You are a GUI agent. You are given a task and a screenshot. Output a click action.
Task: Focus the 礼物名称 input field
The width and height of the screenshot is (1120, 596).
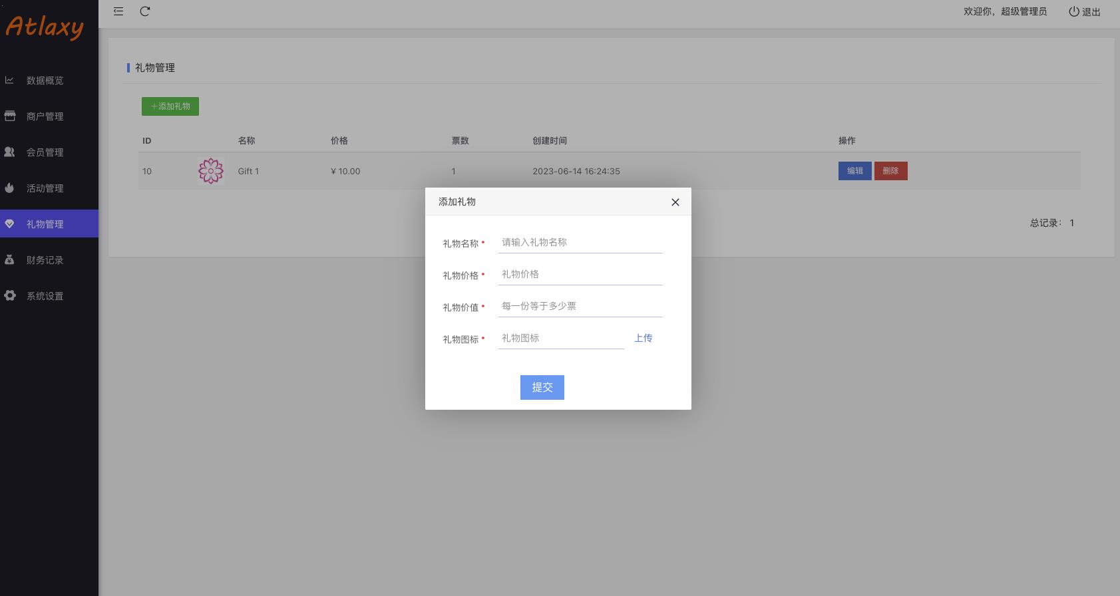coord(580,243)
